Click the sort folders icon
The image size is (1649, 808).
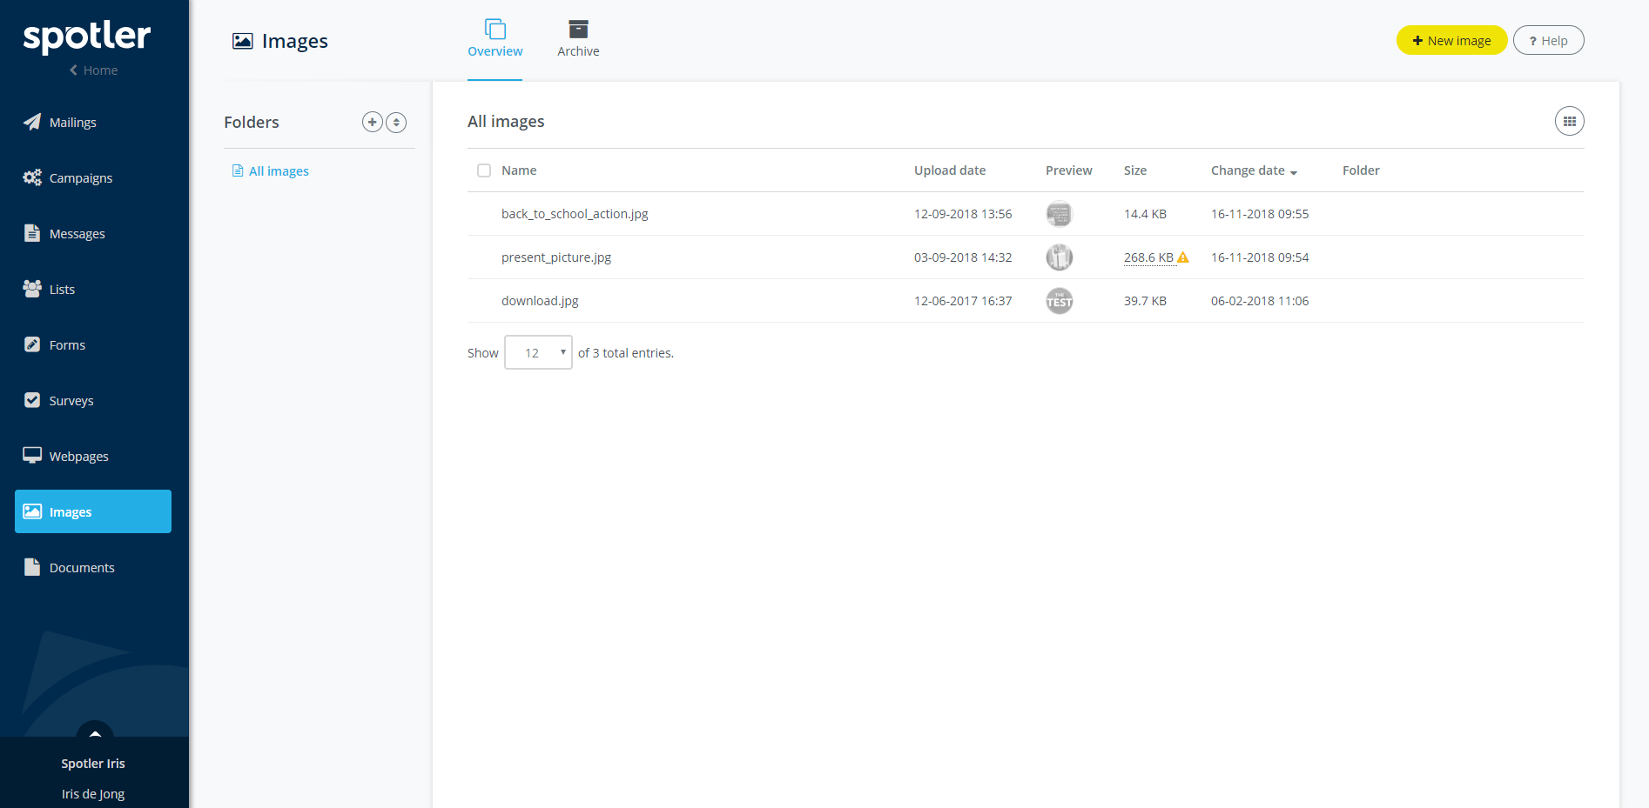396,123
